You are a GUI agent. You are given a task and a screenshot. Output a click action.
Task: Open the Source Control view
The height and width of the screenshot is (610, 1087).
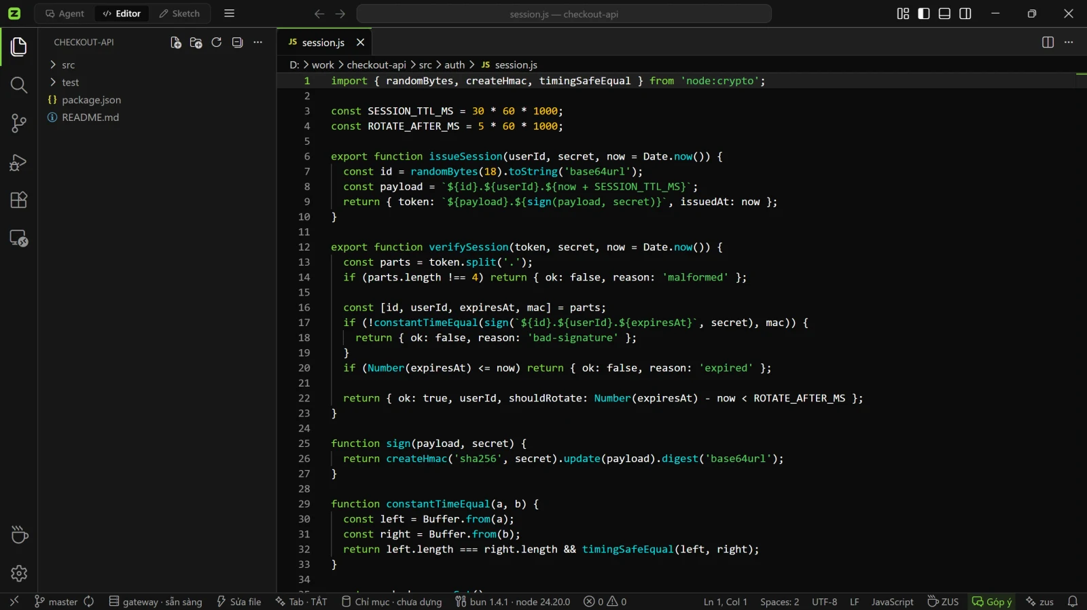(19, 123)
